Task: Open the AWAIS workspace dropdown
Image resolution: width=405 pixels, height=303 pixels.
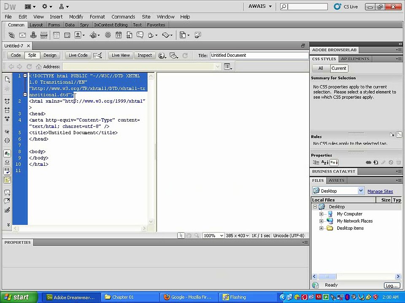Action: (260, 6)
